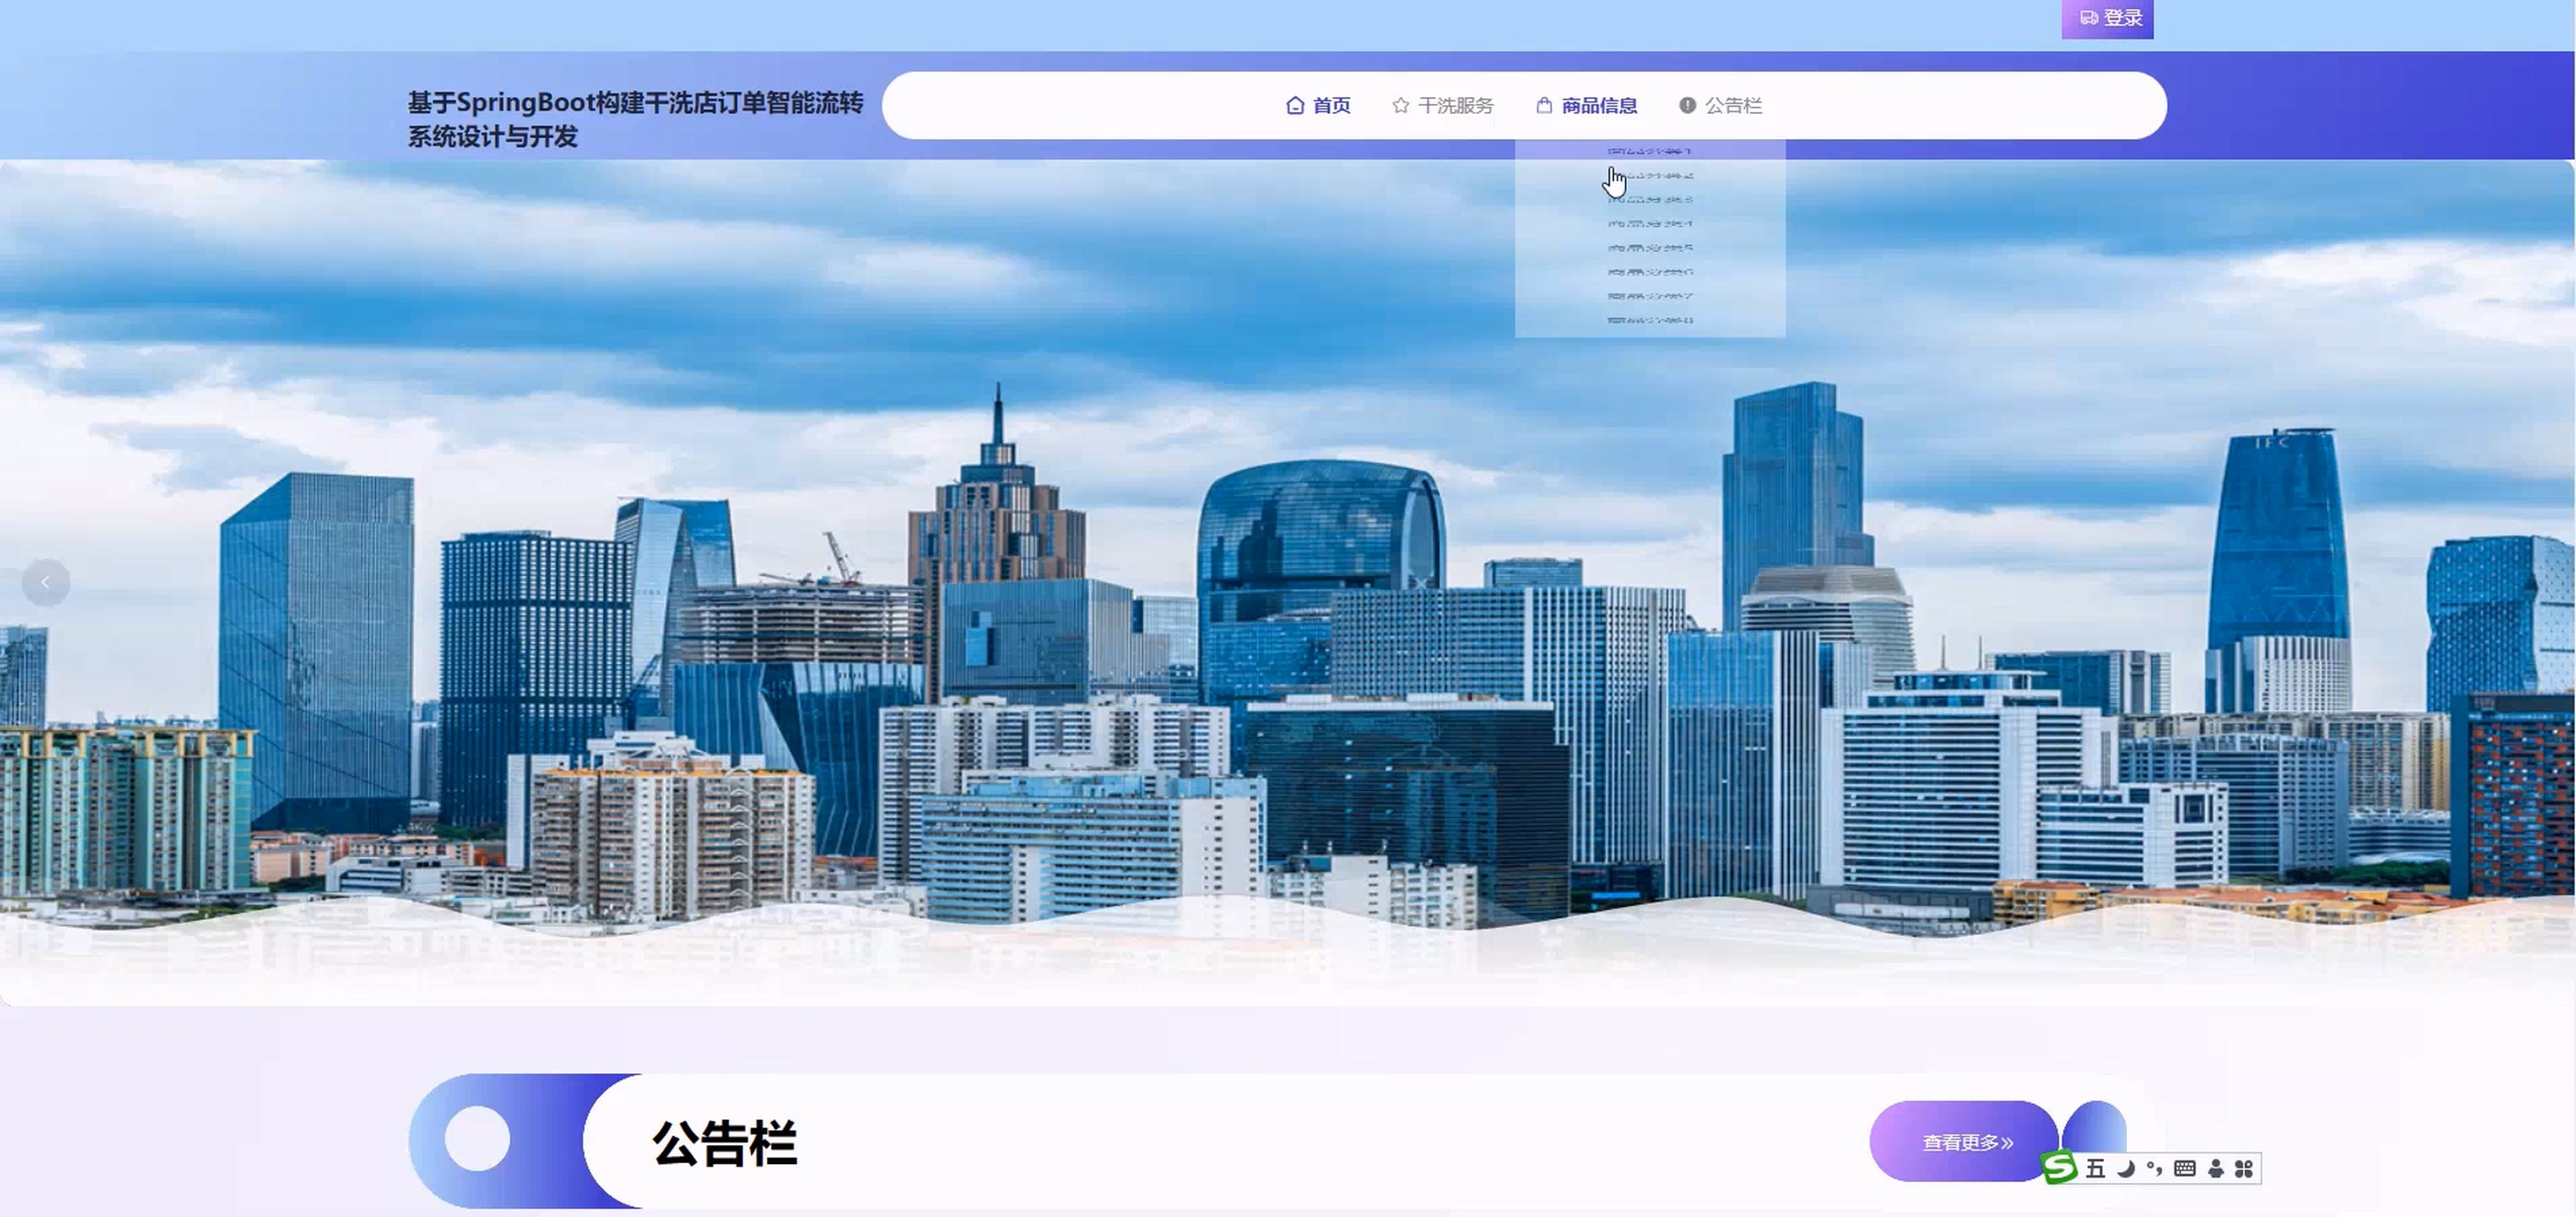Toggle the 五 Wubi input mode
Screen dimensions: 2576x1217
point(2095,1168)
